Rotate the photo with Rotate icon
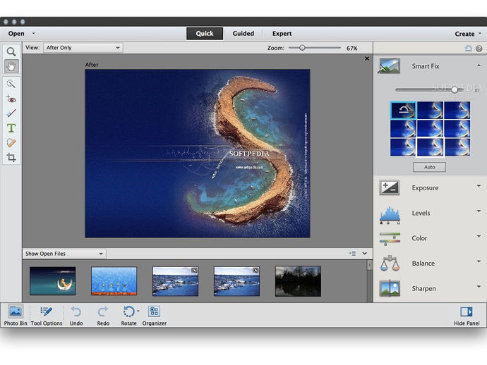Viewport: 487px width, 365px height. (x=128, y=311)
